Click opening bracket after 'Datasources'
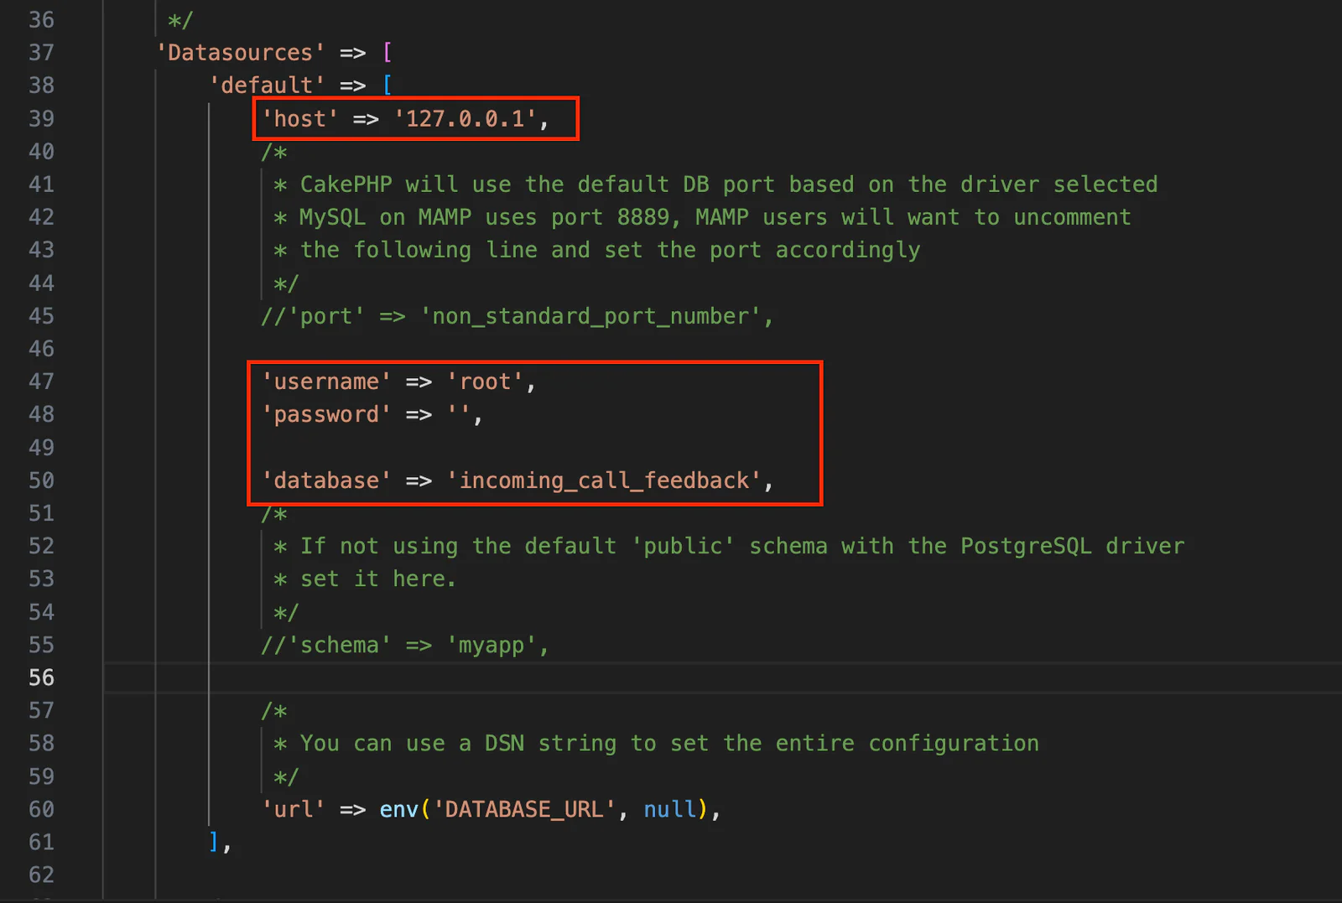Screen dimensions: 1342x903 387,53
